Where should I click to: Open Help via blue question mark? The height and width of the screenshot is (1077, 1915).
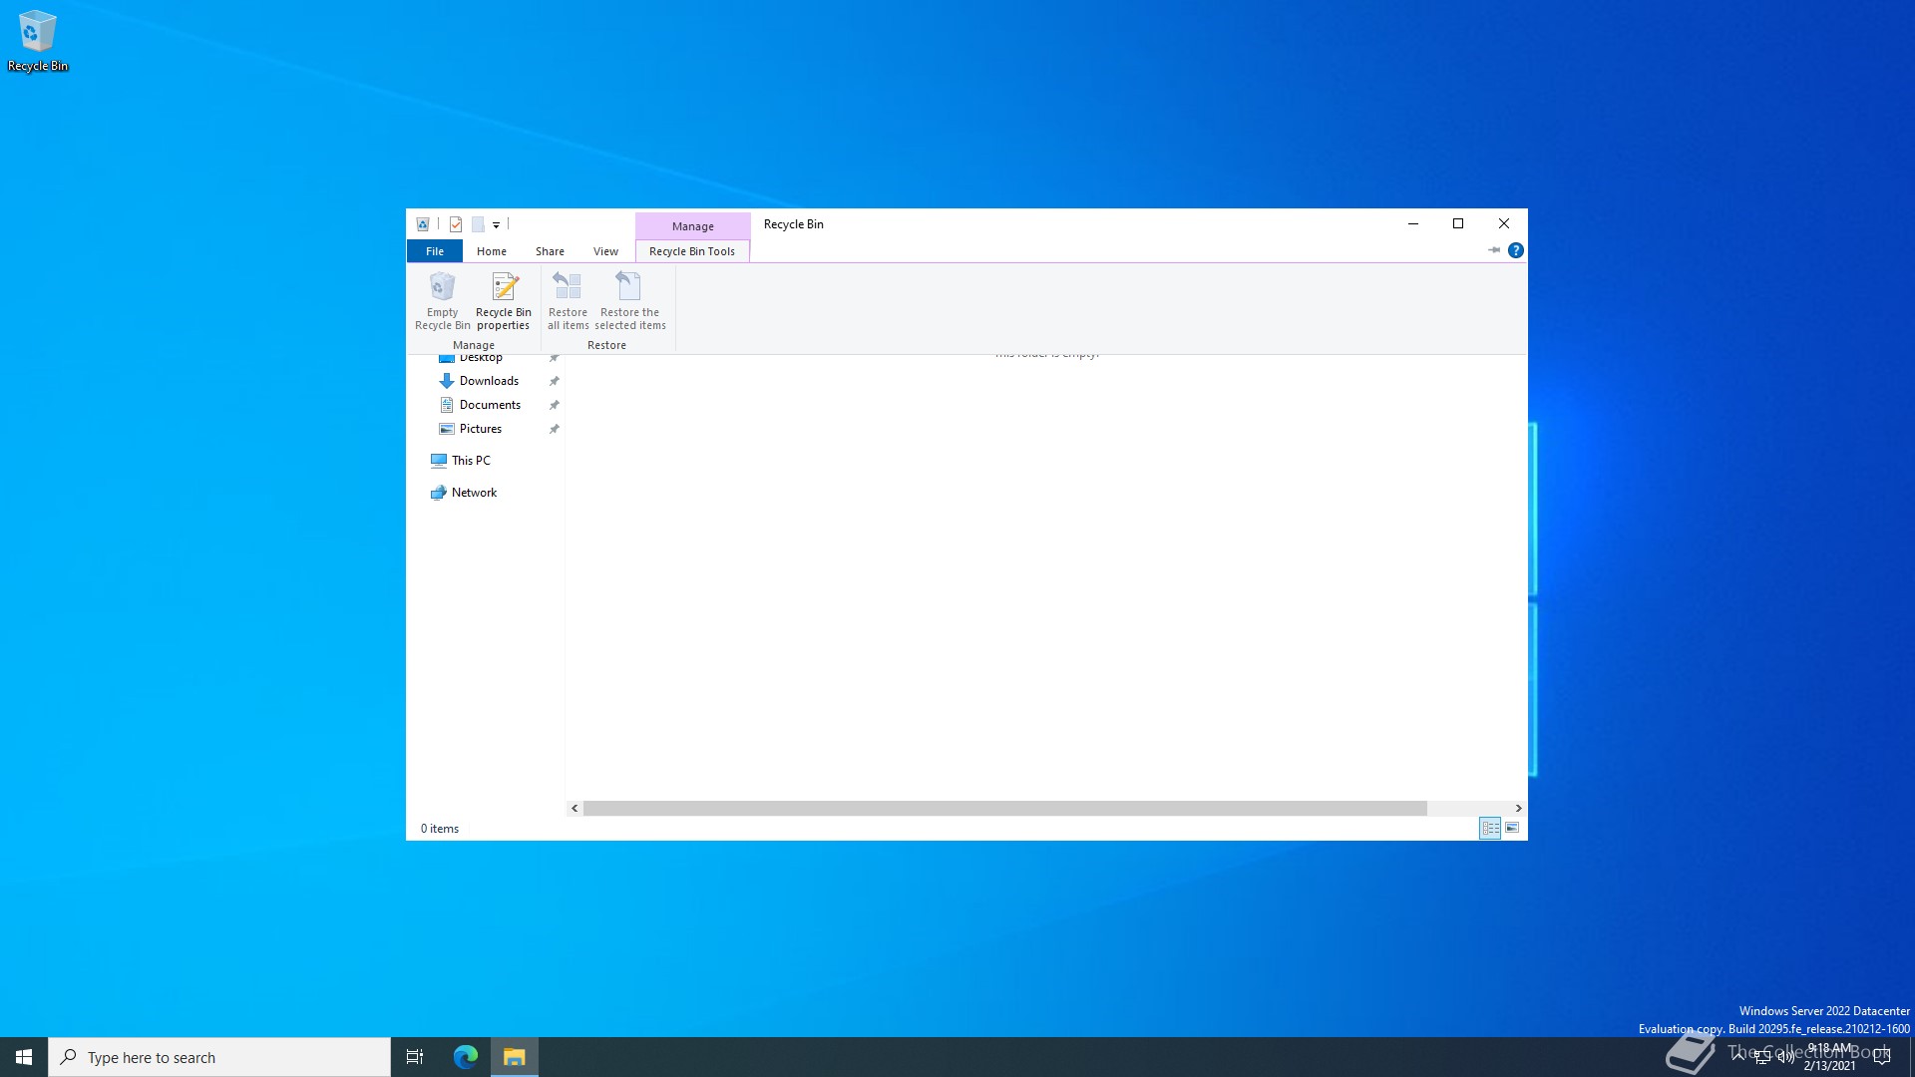[x=1516, y=250]
